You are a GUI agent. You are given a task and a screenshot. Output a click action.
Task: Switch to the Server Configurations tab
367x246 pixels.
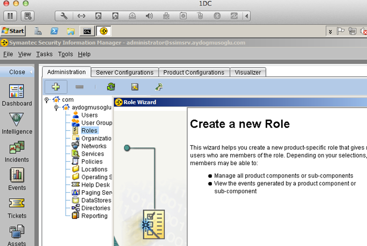point(125,72)
